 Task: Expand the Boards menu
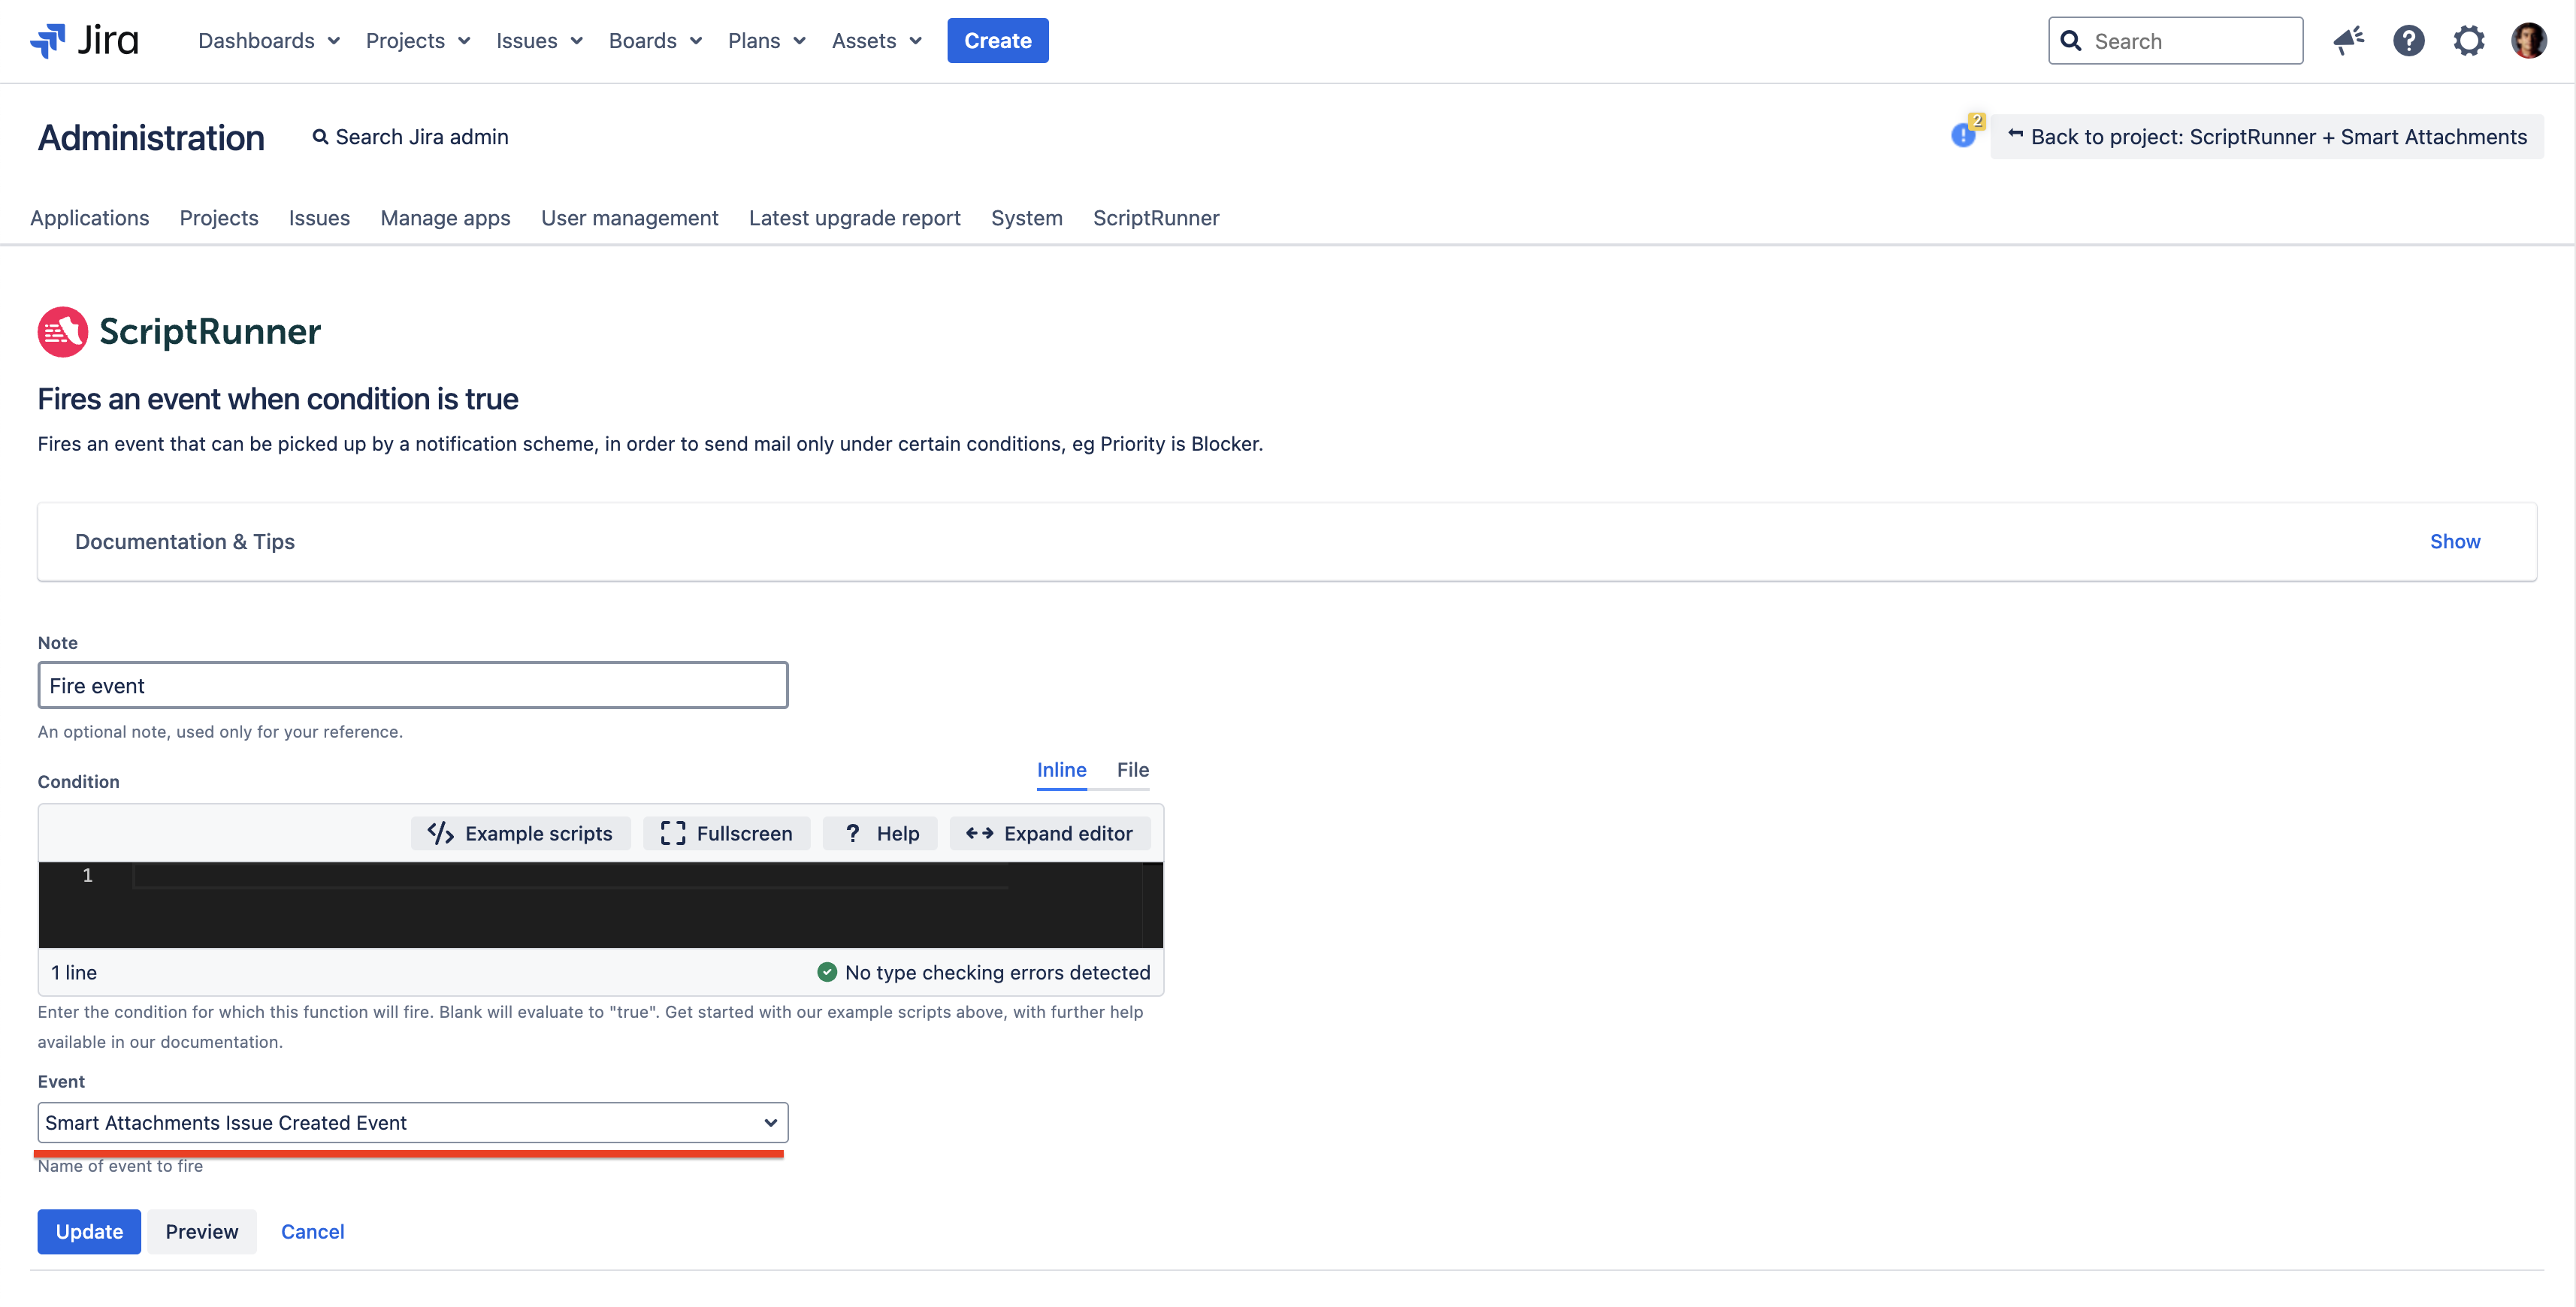pos(655,41)
